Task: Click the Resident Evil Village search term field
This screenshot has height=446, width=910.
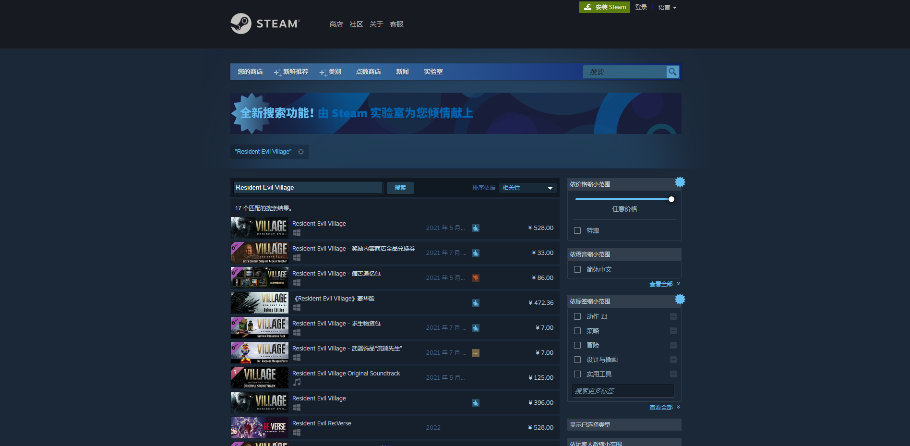Action: click(308, 188)
